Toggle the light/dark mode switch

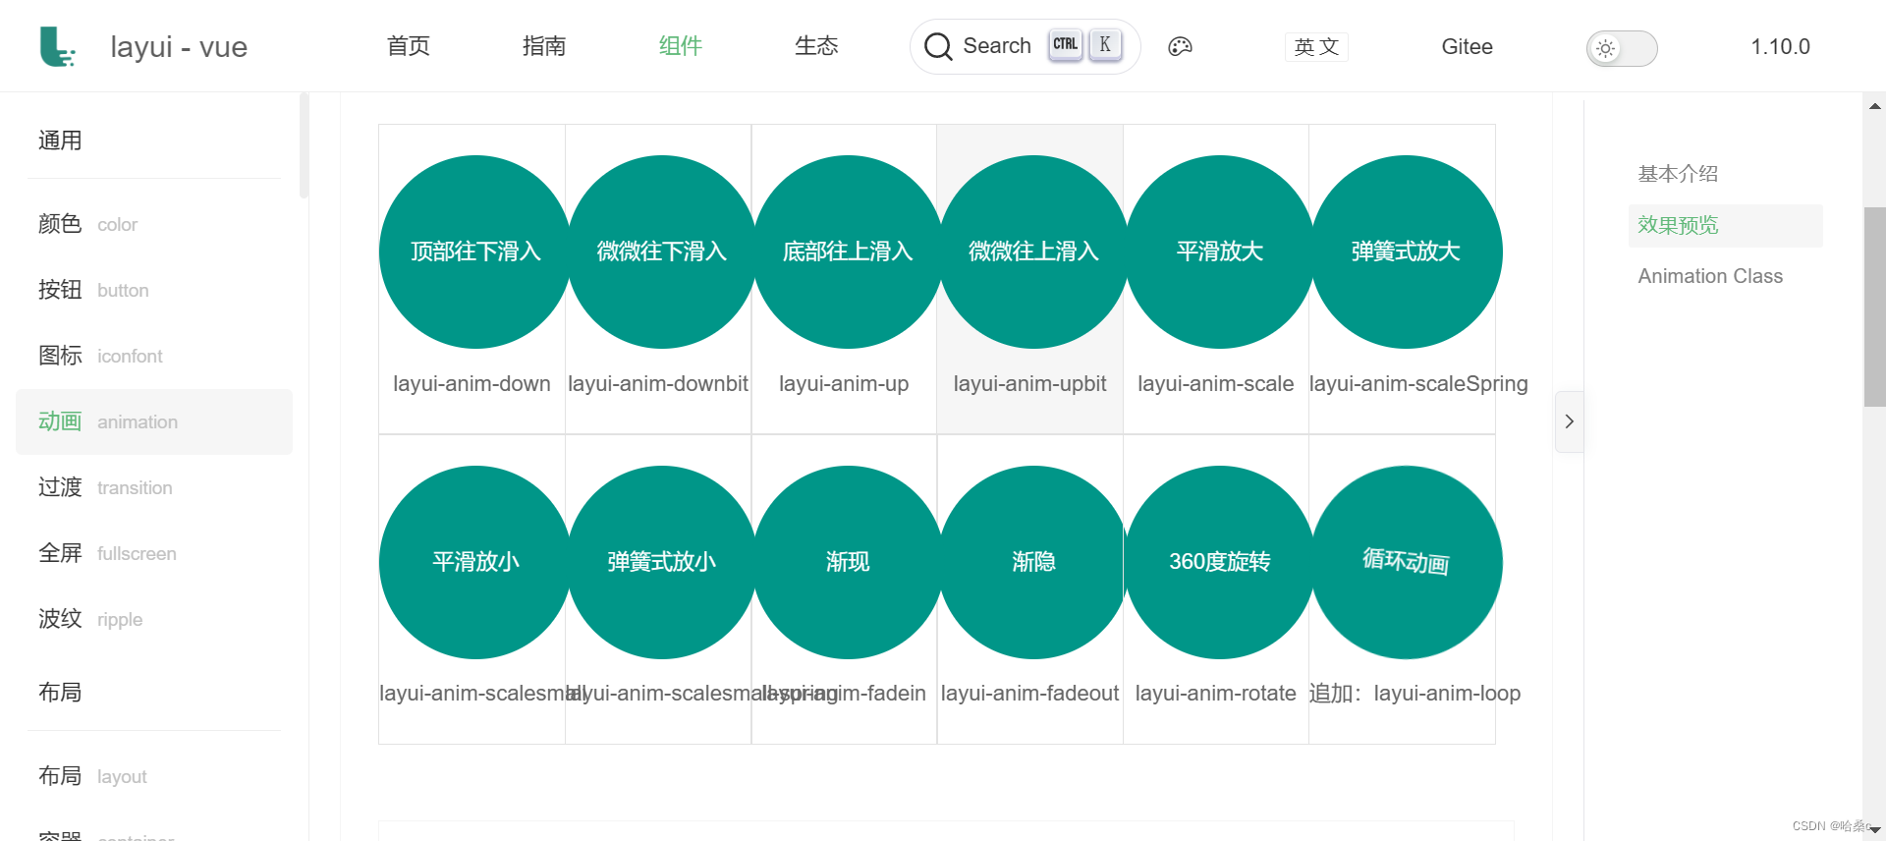[x=1622, y=48]
